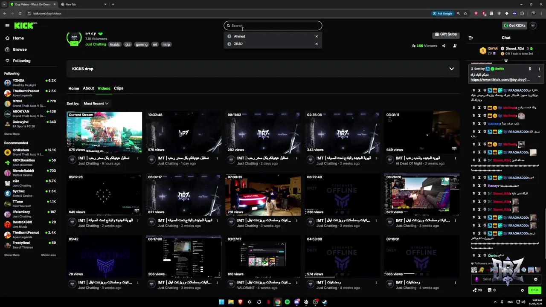Open YZNSA channel in Following list
546x307 pixels.
pyautogui.click(x=30, y=83)
